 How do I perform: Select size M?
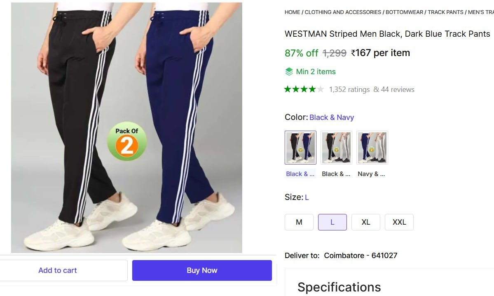pyautogui.click(x=299, y=222)
